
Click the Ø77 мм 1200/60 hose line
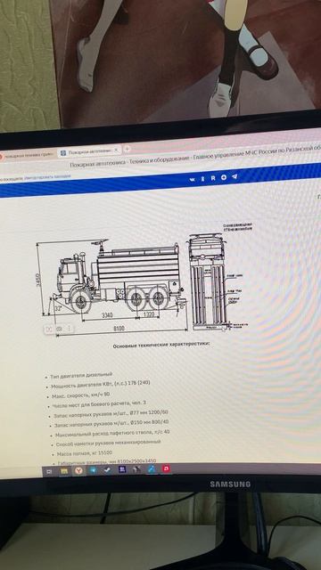tap(111, 413)
